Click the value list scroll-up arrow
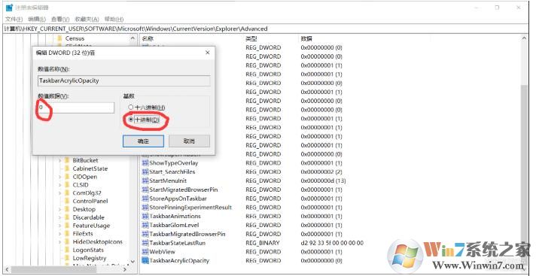Screen dimensions: 536x276 525,38
